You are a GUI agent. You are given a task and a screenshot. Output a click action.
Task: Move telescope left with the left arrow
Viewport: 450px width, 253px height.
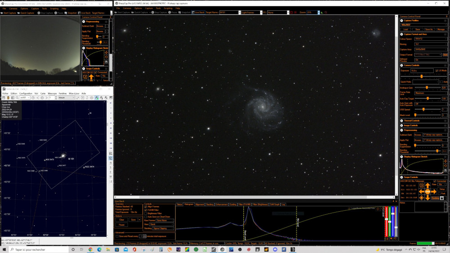(x=422, y=191)
